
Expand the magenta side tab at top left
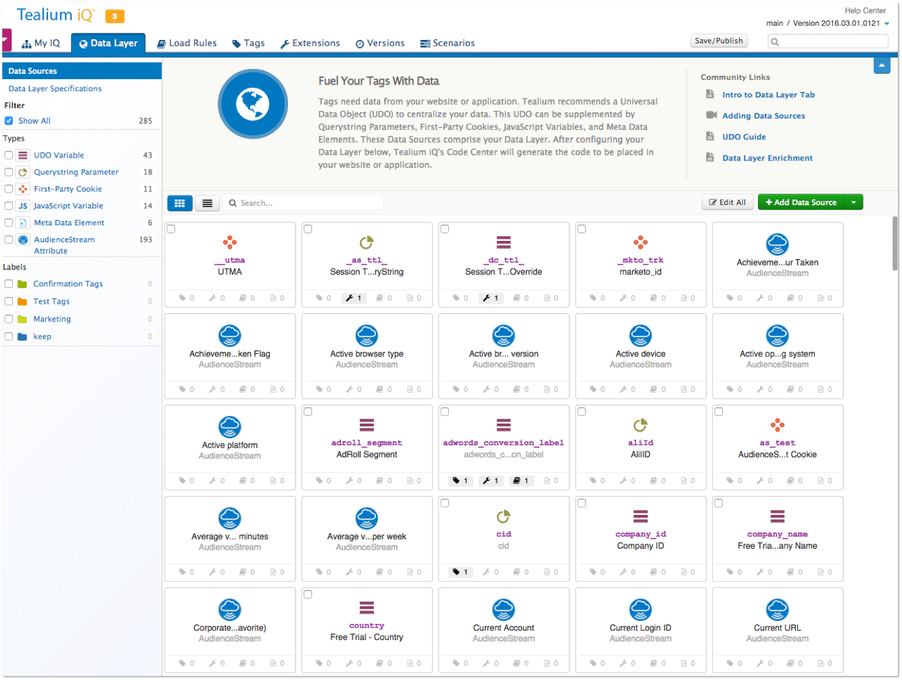[6, 39]
